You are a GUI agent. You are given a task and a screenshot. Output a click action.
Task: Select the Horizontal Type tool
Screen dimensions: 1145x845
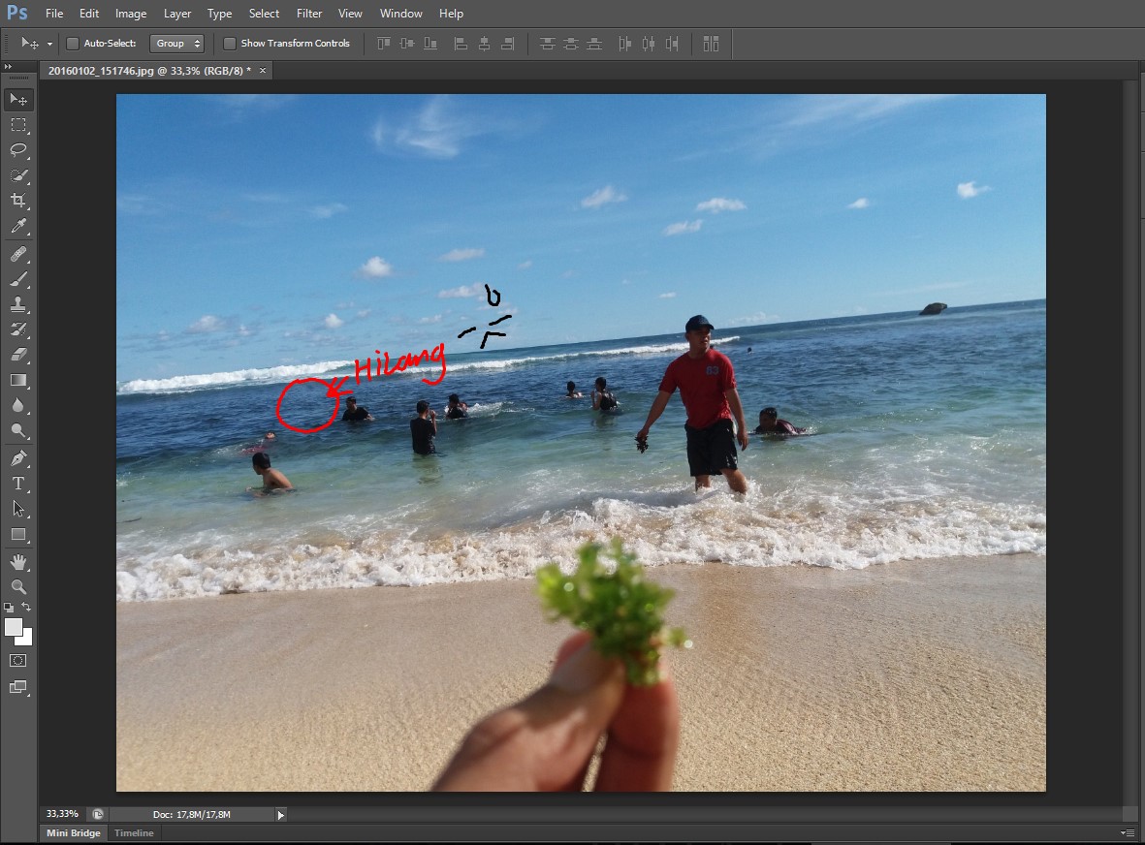(18, 484)
